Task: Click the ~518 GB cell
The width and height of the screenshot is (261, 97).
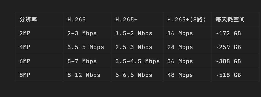Action: (236, 75)
